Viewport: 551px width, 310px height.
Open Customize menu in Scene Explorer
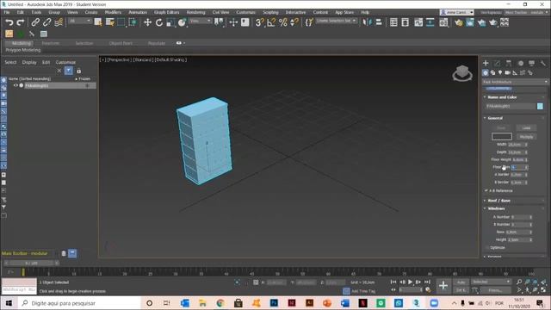tap(65, 62)
